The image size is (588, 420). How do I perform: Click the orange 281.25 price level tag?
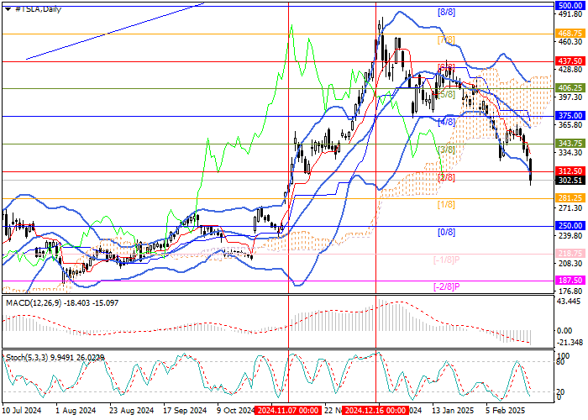pyautogui.click(x=570, y=198)
